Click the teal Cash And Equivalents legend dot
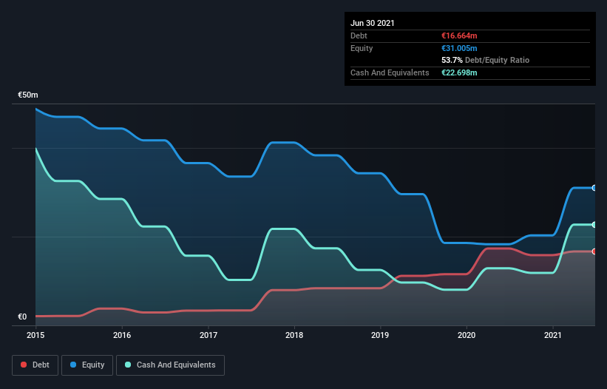This screenshot has width=607, height=389. [128, 365]
